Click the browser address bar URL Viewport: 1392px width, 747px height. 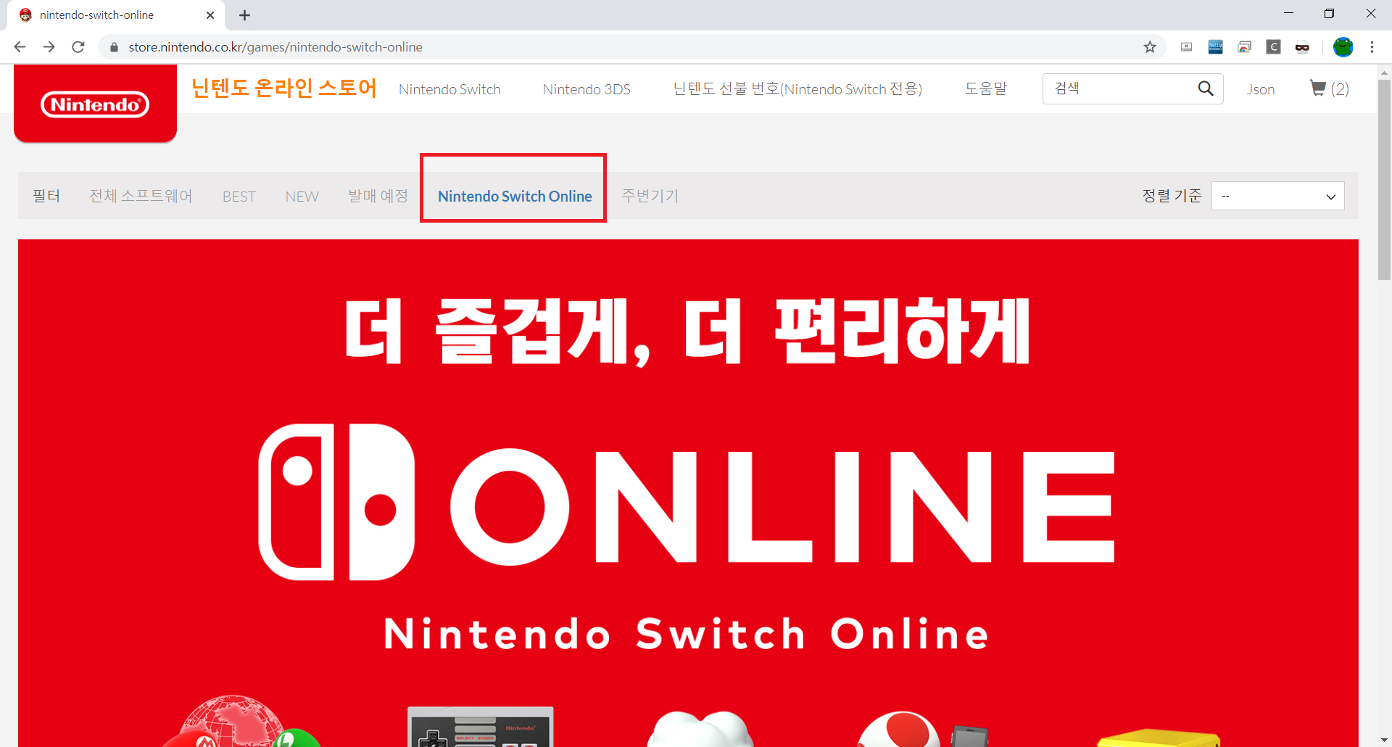[x=275, y=47]
